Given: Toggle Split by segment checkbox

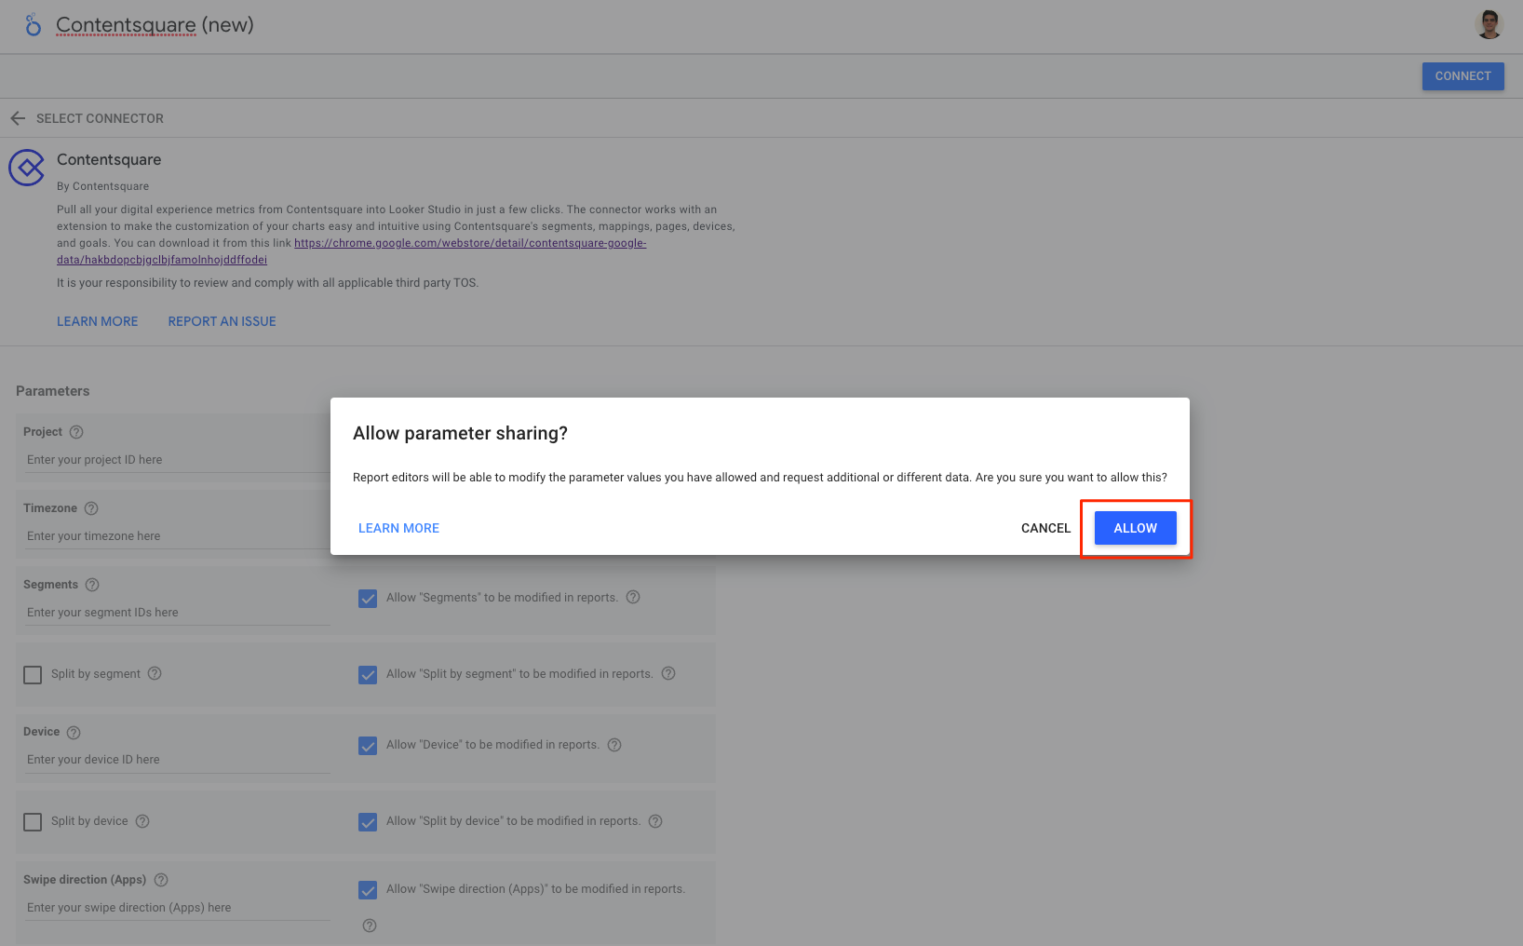Looking at the screenshot, I should tap(33, 675).
